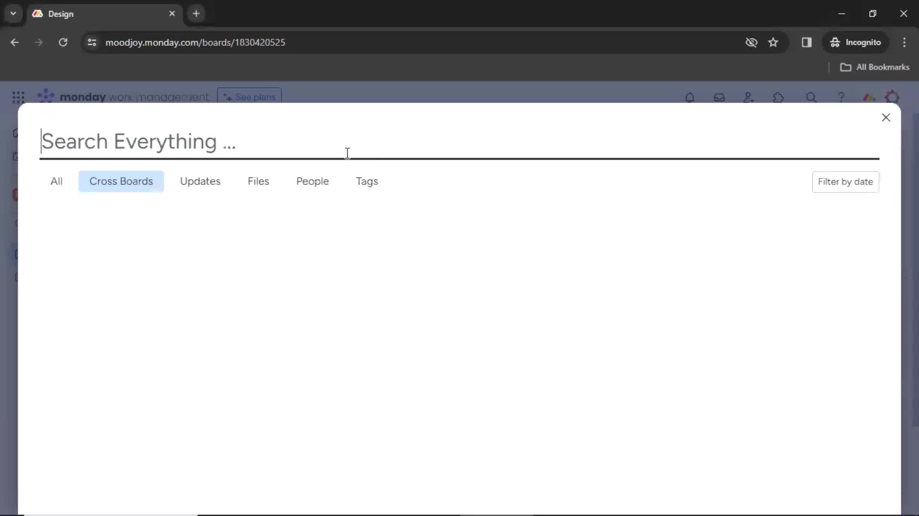This screenshot has height=516, width=919.
Task: Click the See plans button
Action: (x=251, y=97)
